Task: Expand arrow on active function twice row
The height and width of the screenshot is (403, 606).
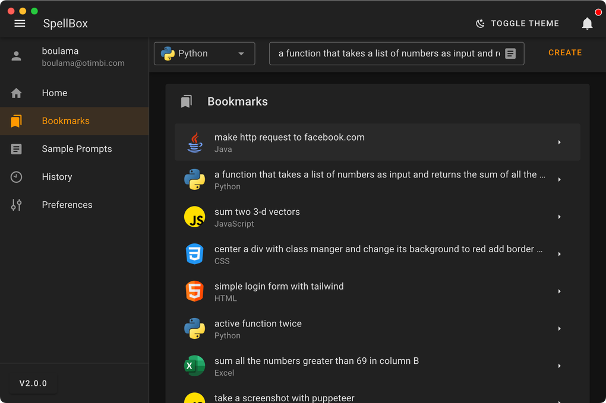Action: pyautogui.click(x=559, y=329)
